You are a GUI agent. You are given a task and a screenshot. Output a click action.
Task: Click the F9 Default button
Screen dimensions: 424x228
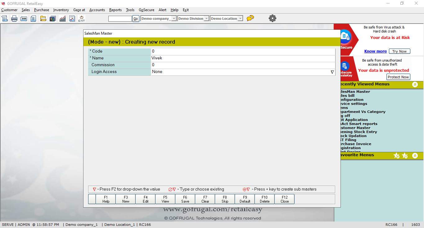click(245, 199)
